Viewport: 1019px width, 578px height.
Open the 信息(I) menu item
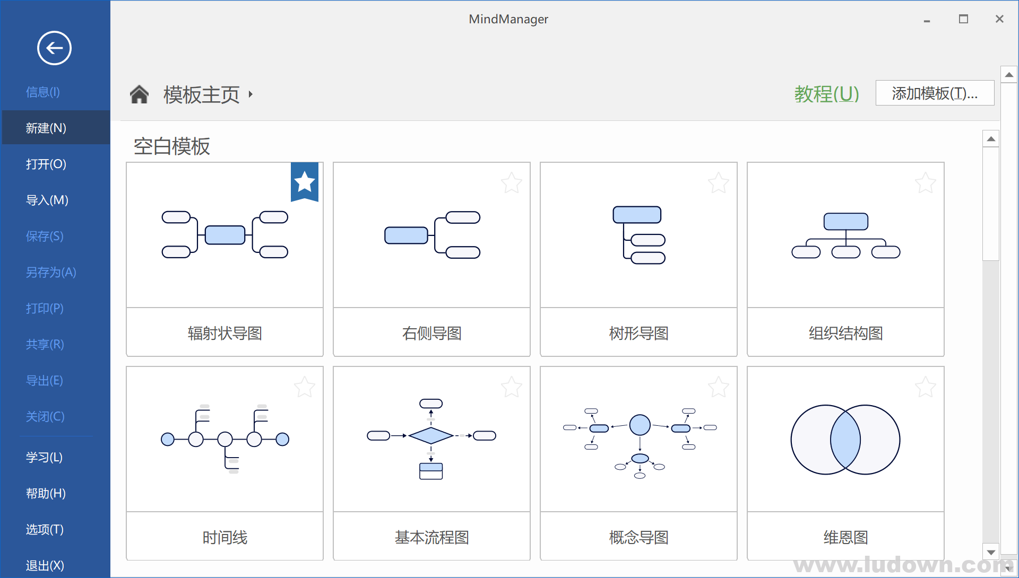click(43, 92)
